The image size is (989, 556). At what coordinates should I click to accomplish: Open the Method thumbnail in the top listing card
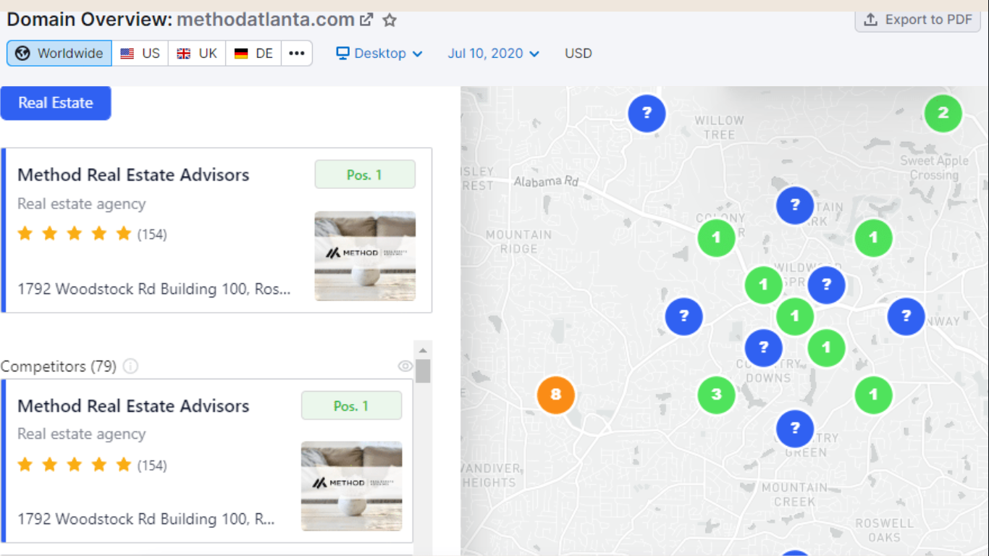365,256
